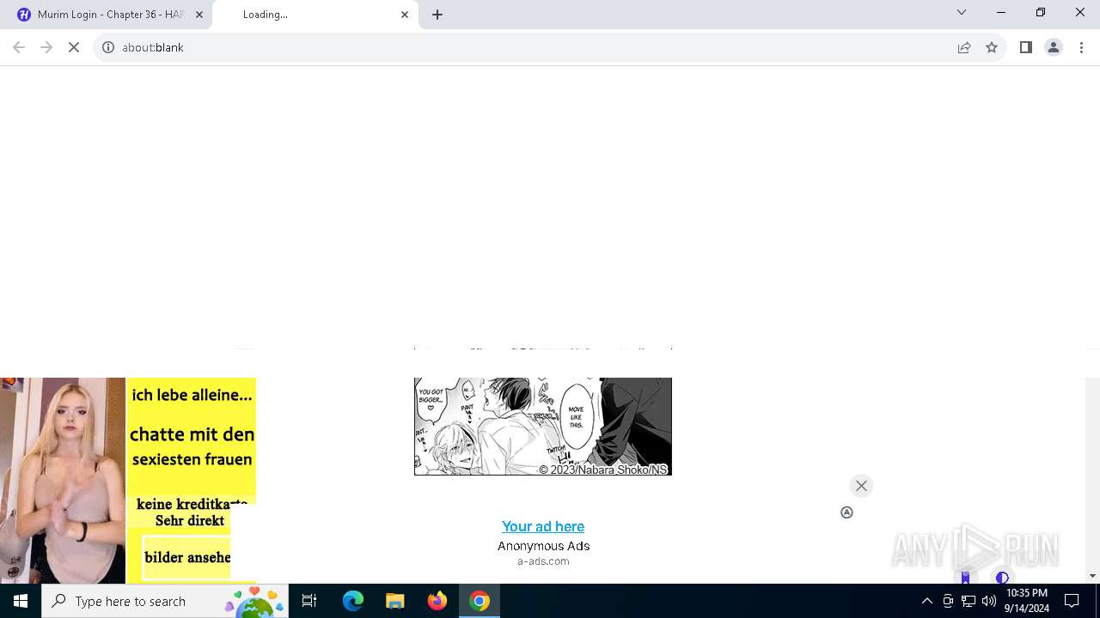Toggle the browser side panel
The height and width of the screenshot is (618, 1100).
click(x=1025, y=47)
